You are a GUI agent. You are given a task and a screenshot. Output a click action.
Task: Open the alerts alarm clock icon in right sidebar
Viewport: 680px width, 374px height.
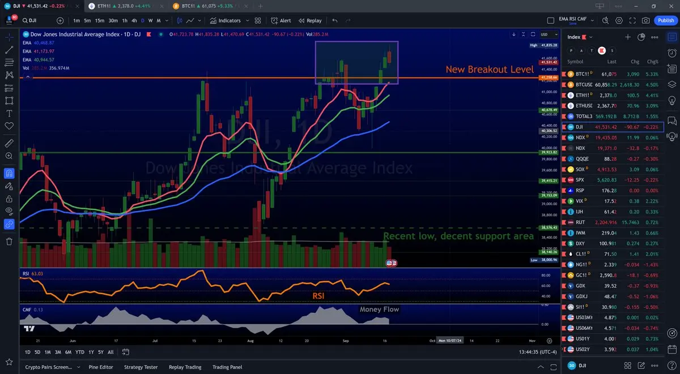point(671,53)
